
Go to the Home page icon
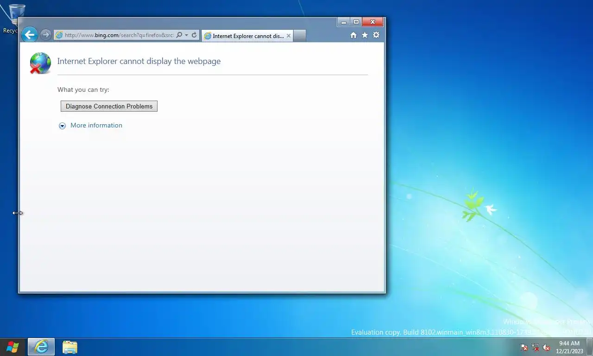point(353,35)
